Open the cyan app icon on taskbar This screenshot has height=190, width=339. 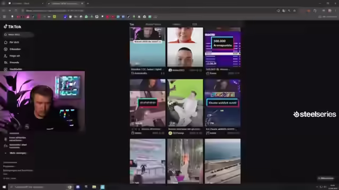pyautogui.click(x=102, y=187)
